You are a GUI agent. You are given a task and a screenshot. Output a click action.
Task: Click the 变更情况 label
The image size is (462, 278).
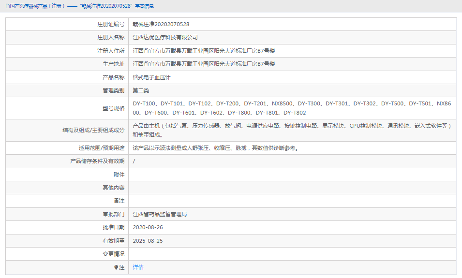click(x=113, y=254)
